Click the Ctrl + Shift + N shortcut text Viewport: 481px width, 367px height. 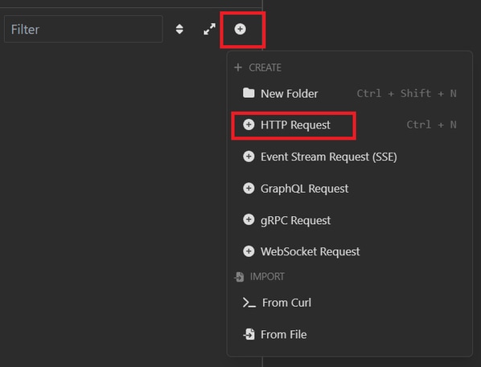tap(406, 93)
